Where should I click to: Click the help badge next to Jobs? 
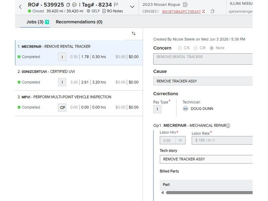pos(47,22)
